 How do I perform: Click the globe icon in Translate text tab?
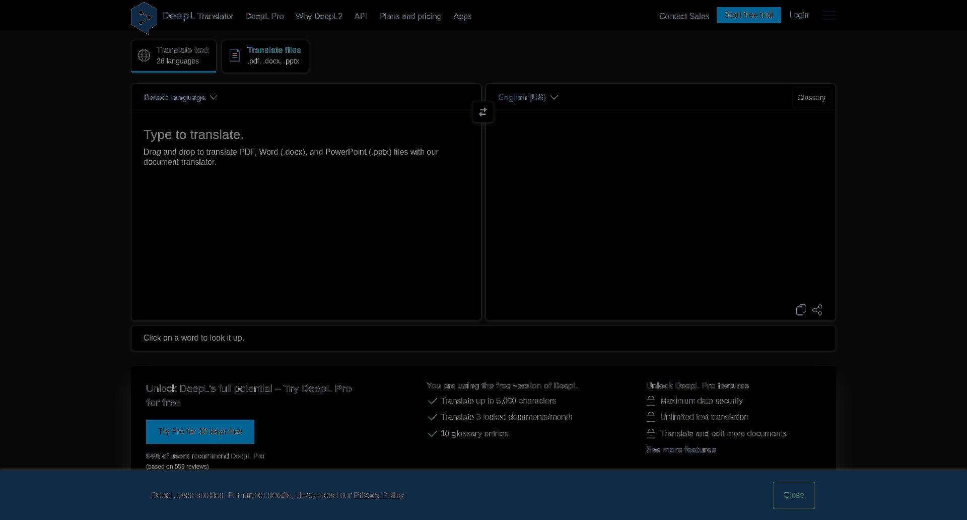coord(144,55)
